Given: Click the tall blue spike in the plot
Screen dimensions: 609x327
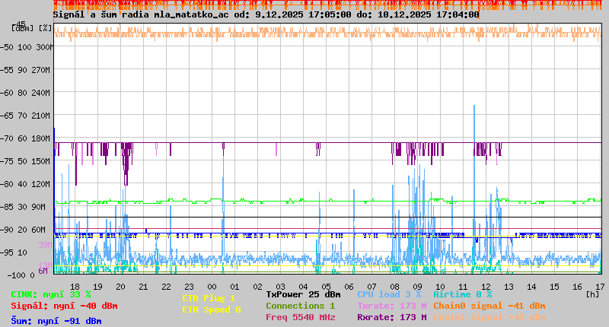Looking at the screenshot, I should (x=474, y=122).
